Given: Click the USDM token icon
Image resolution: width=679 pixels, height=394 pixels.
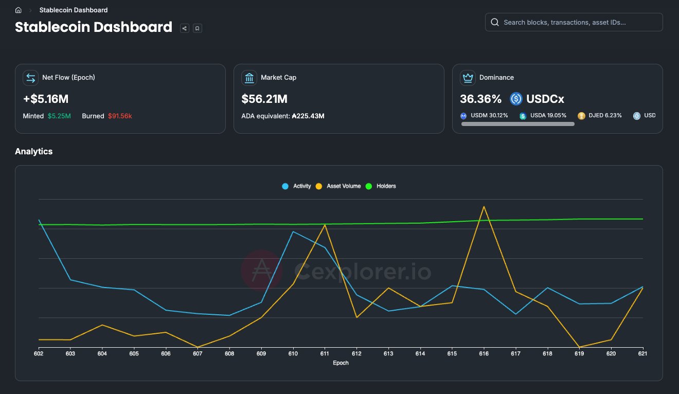Looking at the screenshot, I should click(463, 116).
